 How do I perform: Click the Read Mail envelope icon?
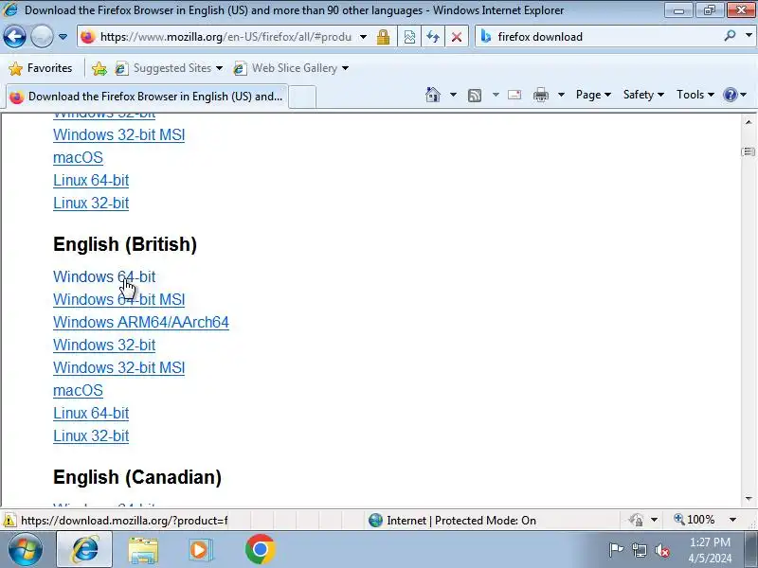point(514,95)
